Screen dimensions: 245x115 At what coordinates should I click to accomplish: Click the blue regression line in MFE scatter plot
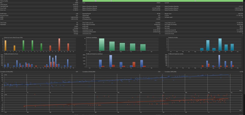[116, 80]
